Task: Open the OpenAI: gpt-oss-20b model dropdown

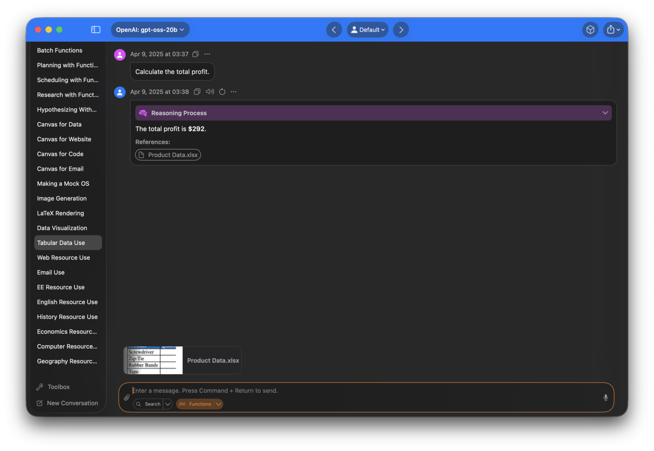Action: 150,30
